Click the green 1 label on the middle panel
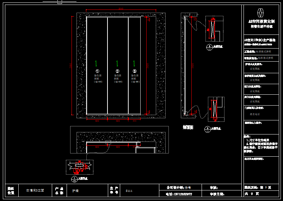 [x=117, y=63]
